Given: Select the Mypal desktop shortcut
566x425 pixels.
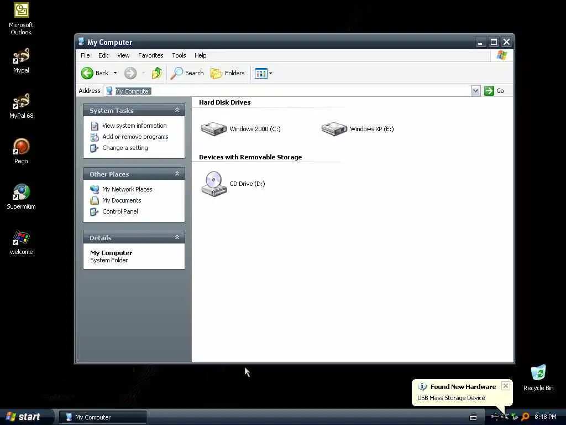Looking at the screenshot, I should (21, 61).
